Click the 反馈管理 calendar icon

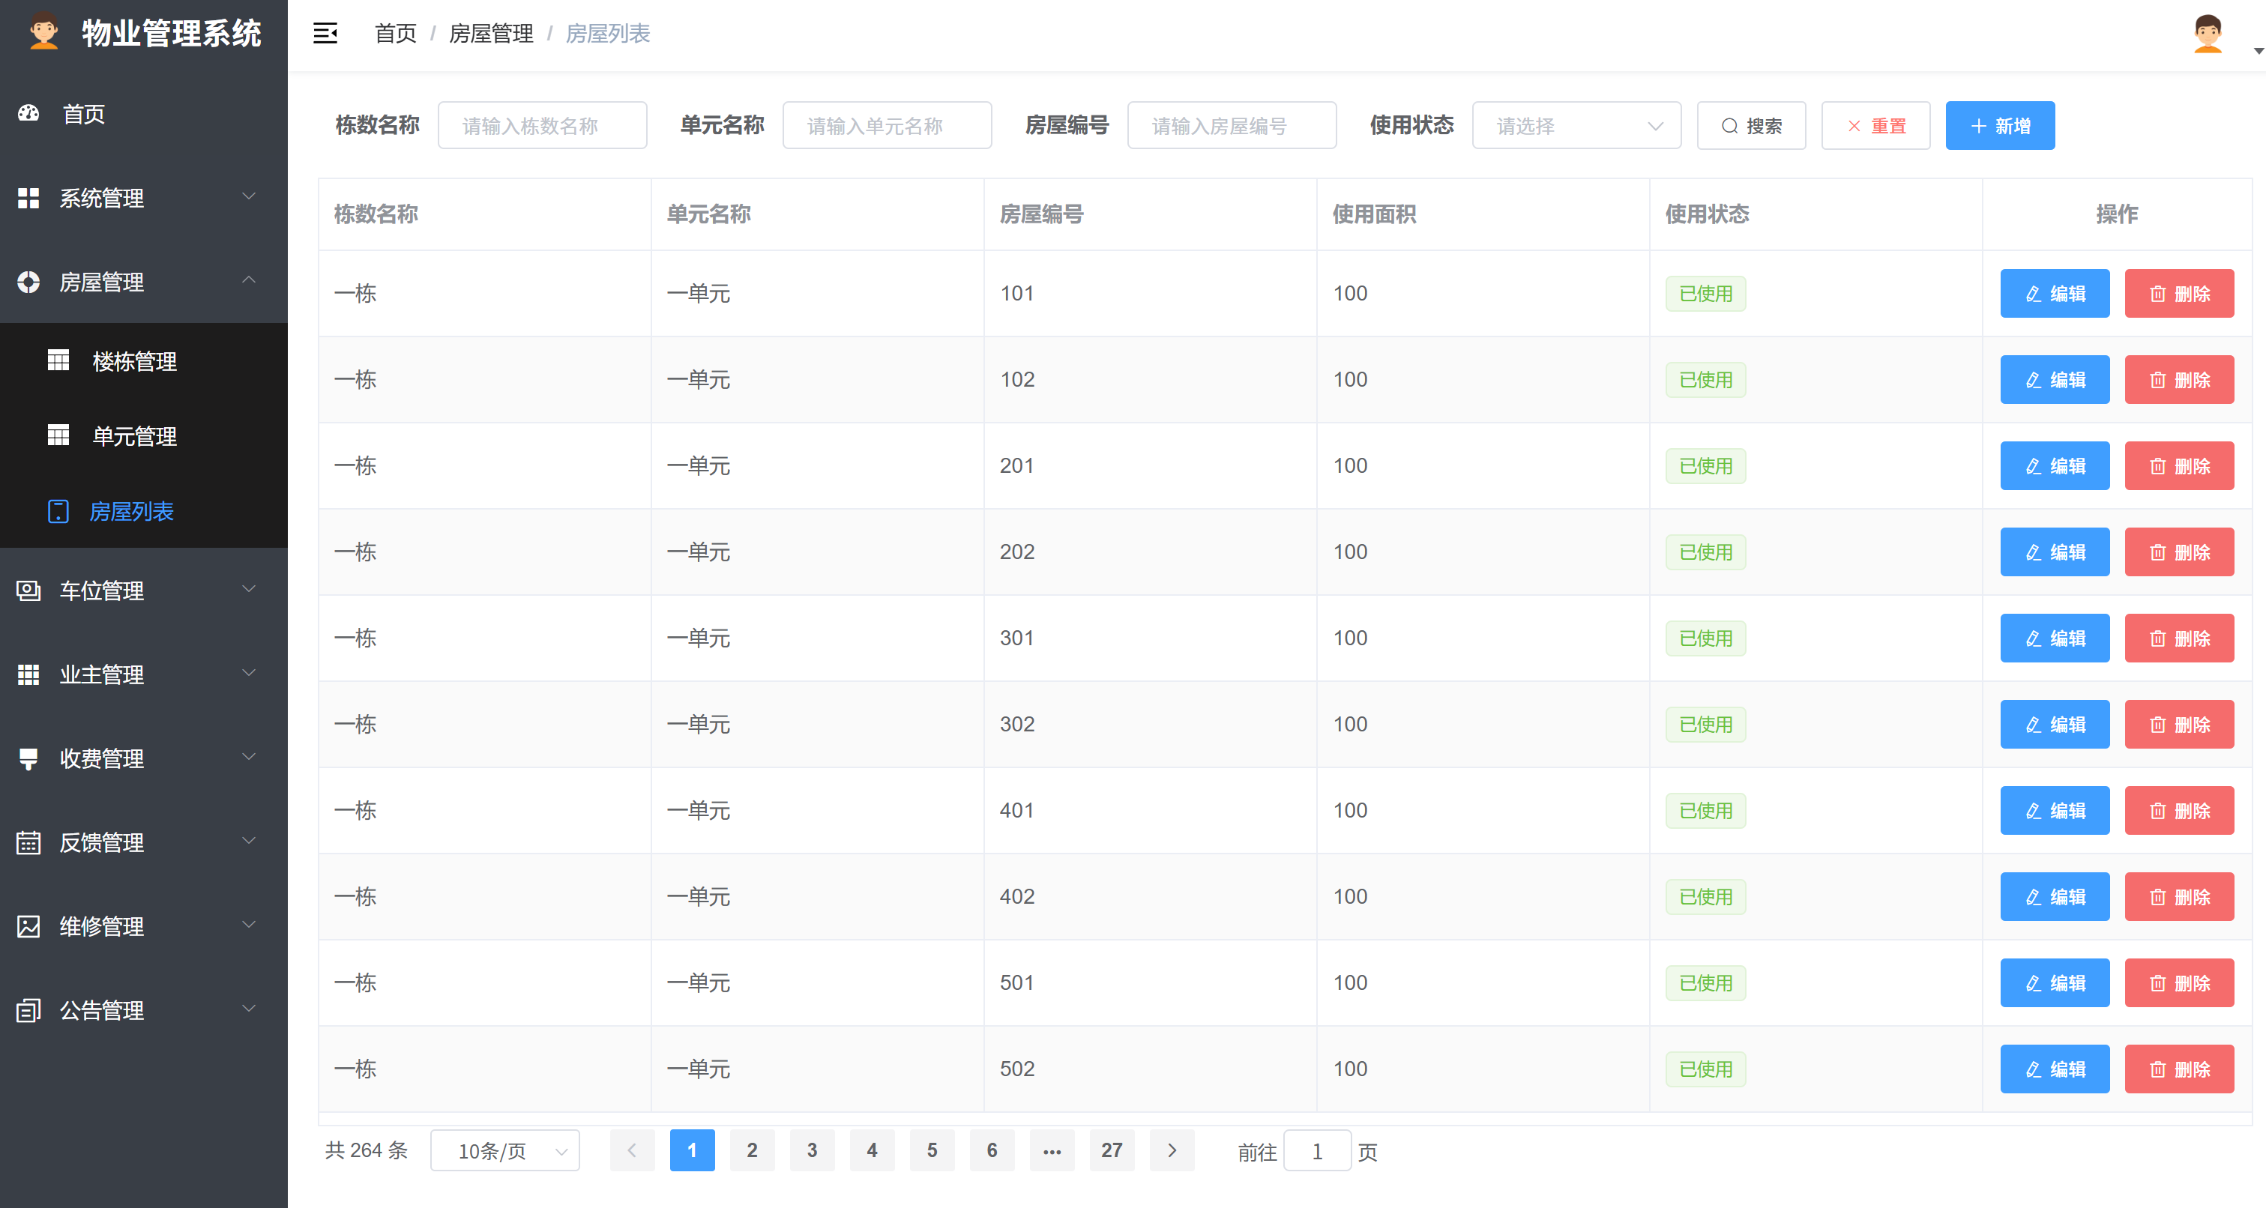coord(28,842)
